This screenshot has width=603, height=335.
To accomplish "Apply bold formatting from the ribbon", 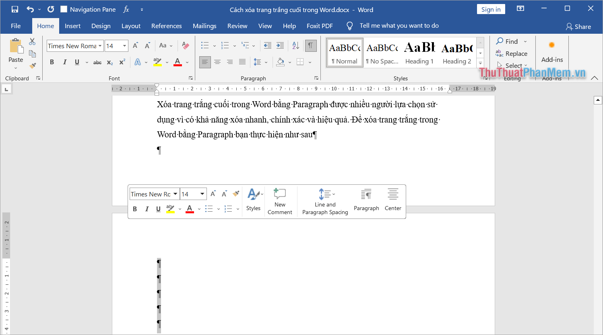I will pyautogui.click(x=52, y=62).
